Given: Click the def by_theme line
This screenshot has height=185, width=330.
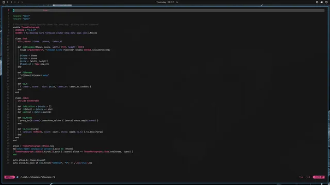Looking at the screenshot, I should 25,118.
